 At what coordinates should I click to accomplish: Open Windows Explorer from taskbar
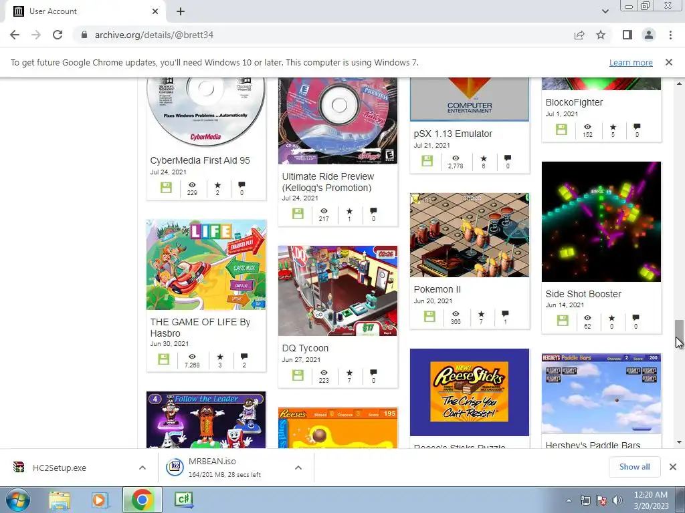pos(60,500)
